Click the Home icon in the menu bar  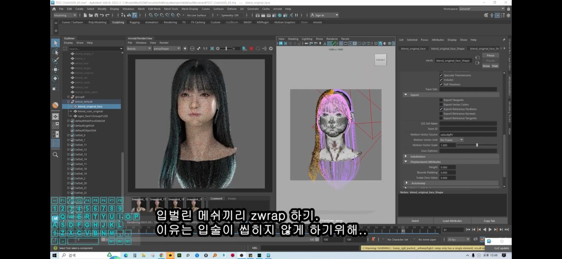54,9
